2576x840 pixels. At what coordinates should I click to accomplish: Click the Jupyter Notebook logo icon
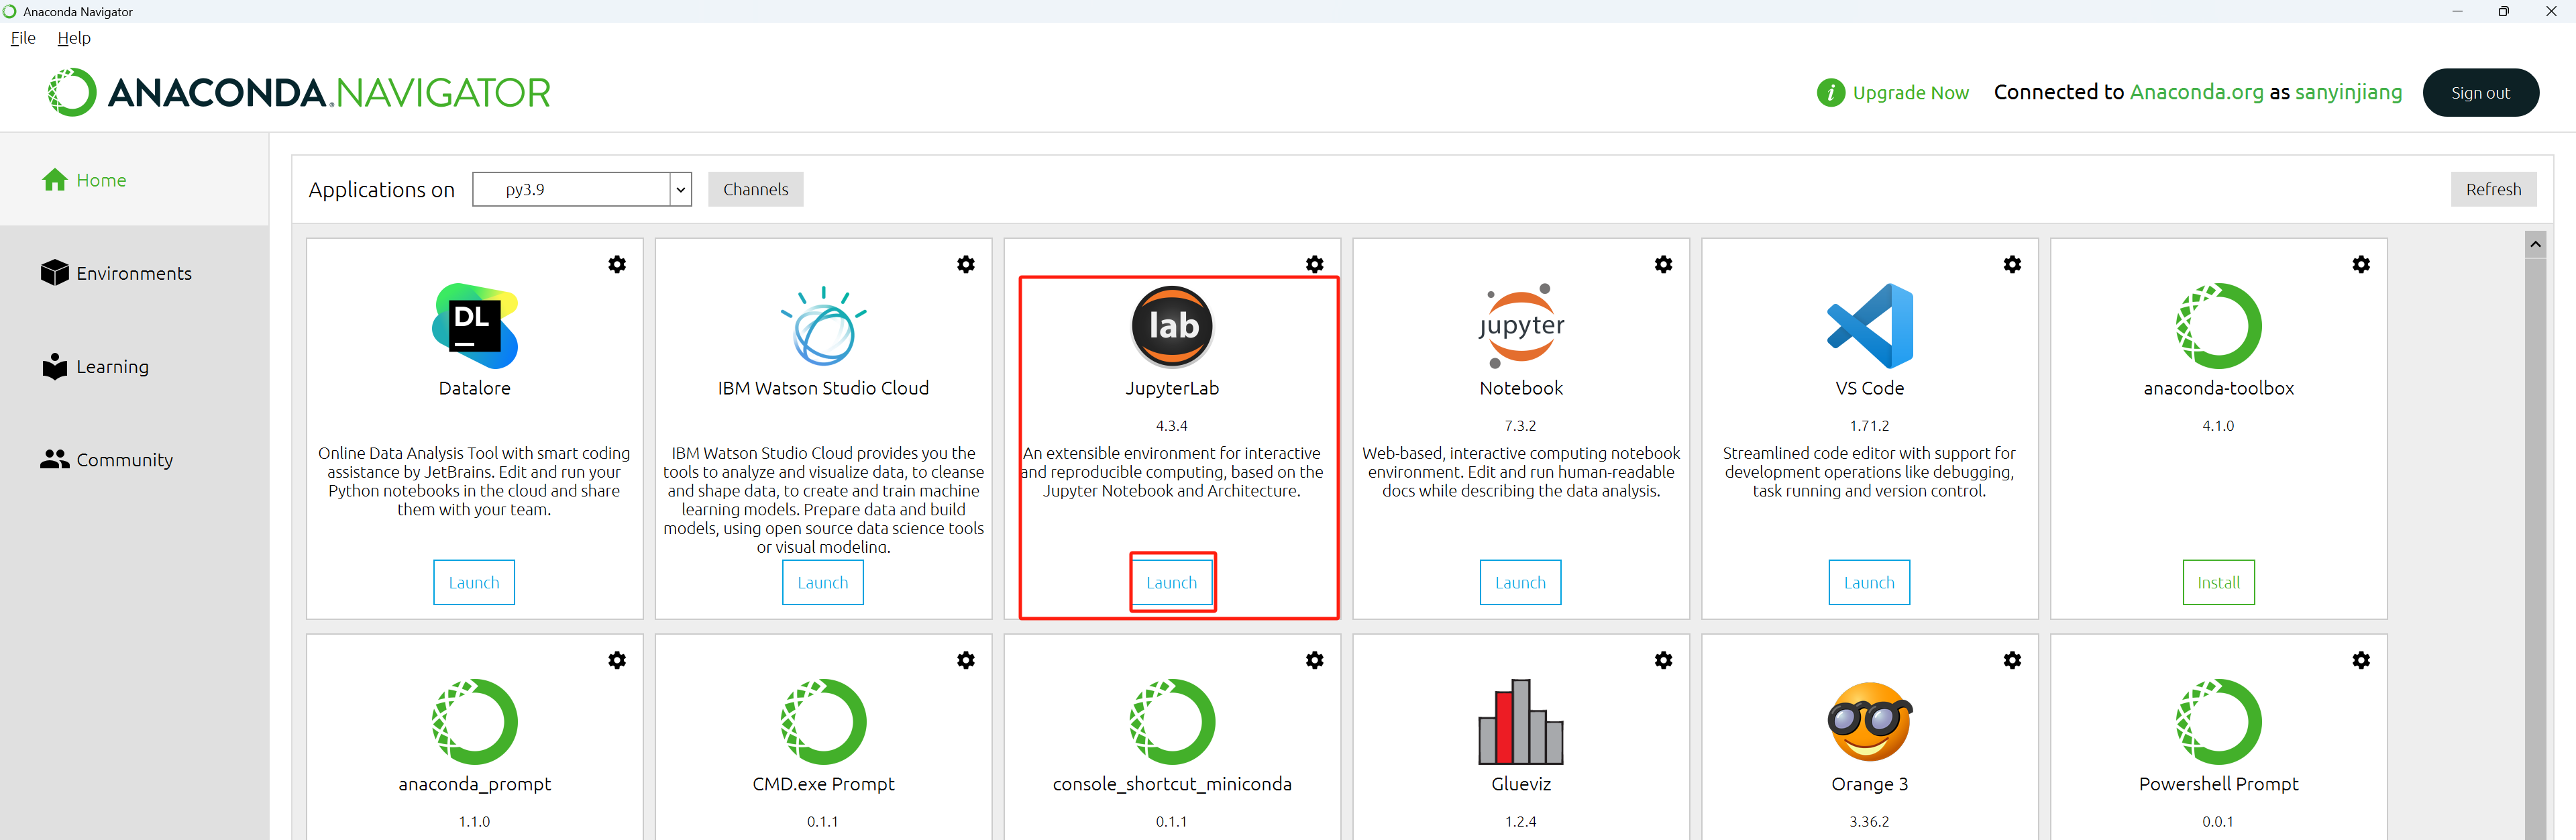pos(1520,326)
